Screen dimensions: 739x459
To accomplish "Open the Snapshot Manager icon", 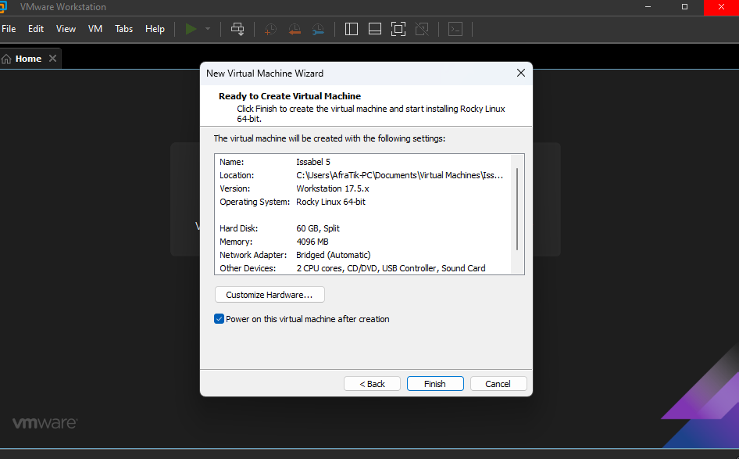I will (x=318, y=29).
